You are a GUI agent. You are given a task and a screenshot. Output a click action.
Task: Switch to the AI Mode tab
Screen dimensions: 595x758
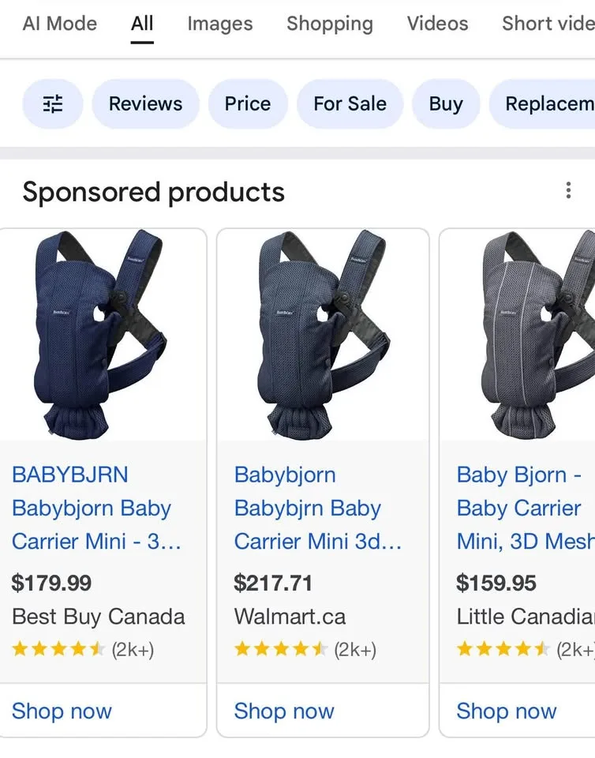tap(58, 24)
